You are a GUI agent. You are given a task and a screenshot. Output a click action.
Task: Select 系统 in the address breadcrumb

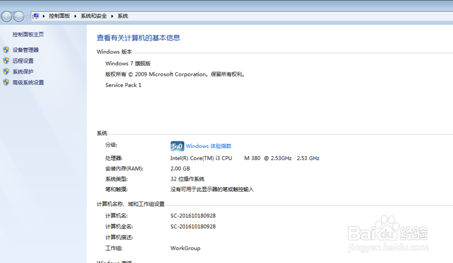coord(123,16)
